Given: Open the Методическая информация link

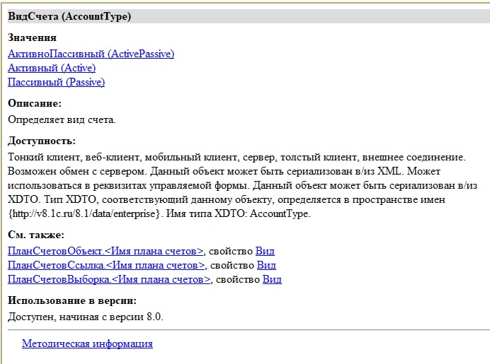Looking at the screenshot, I should pos(87,344).
